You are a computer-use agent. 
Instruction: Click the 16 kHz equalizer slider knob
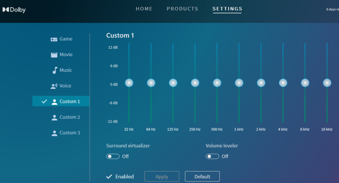click(327, 83)
